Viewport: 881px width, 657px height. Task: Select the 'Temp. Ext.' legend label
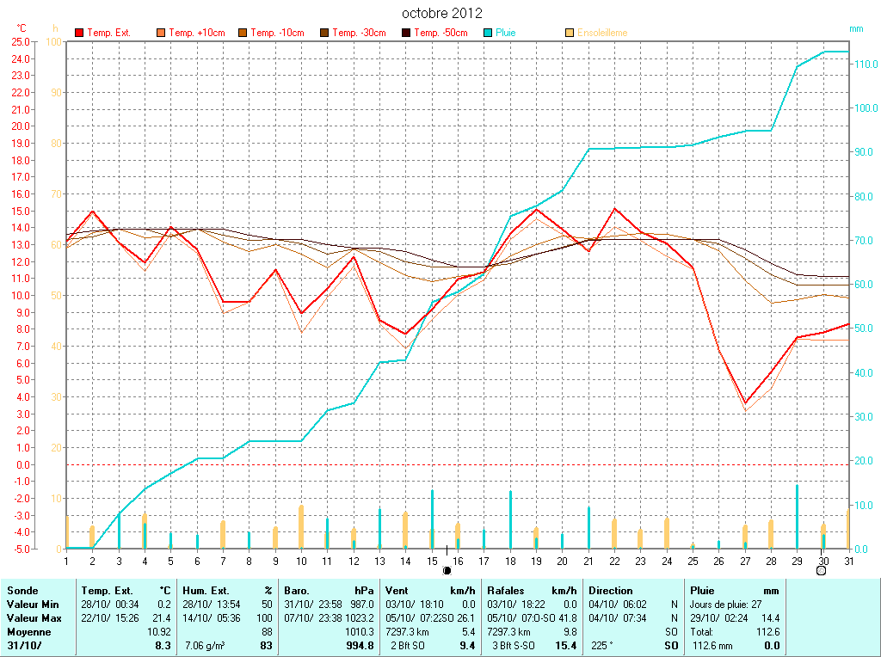click(x=109, y=33)
